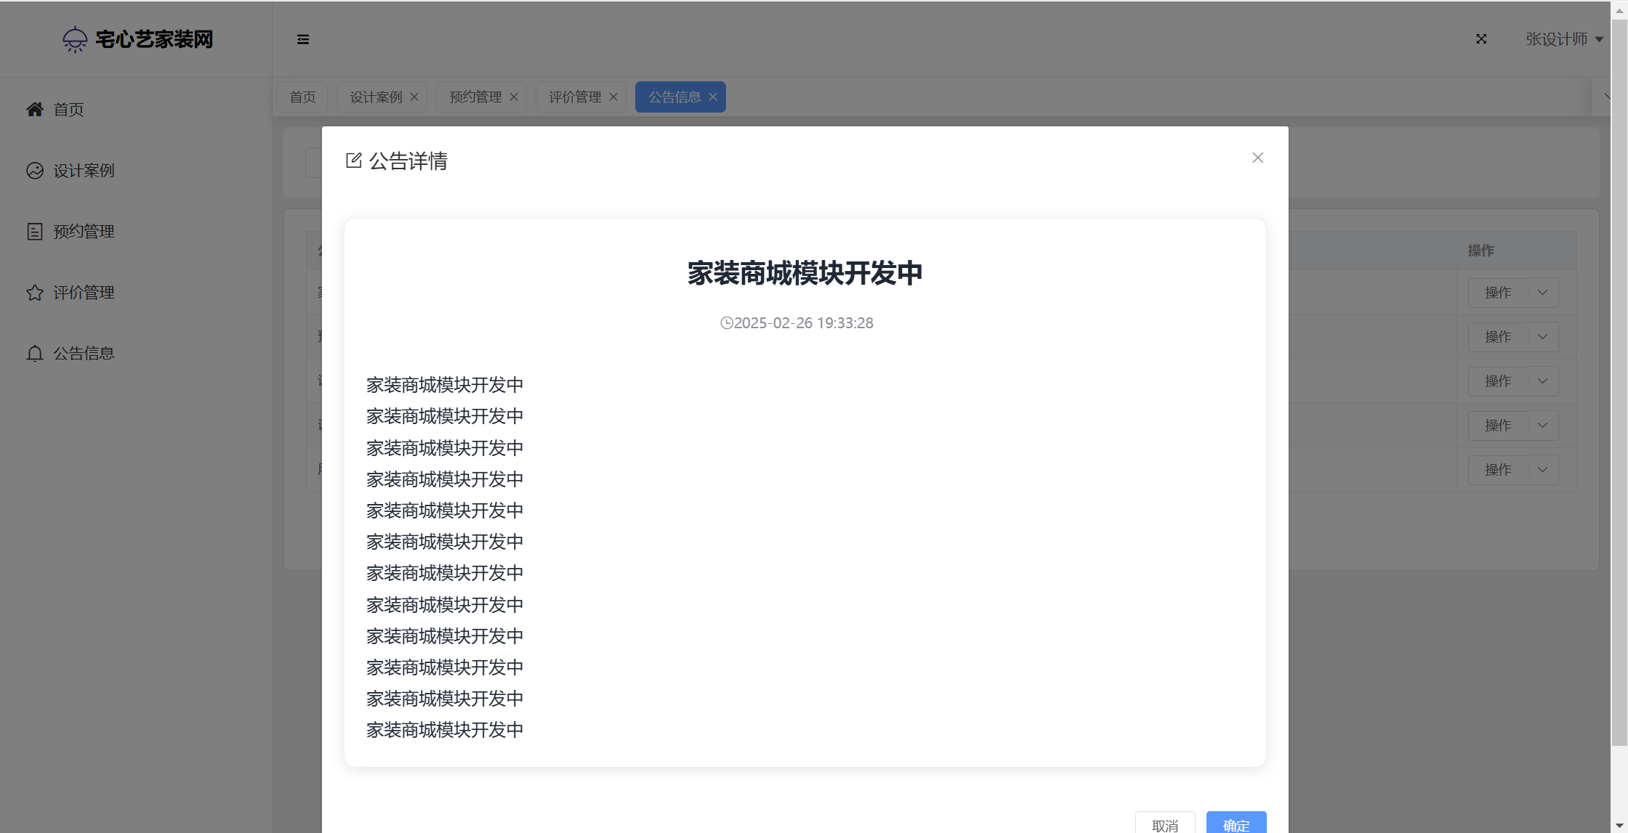Close the 评价管理 tab
Viewport: 1628px width, 833px height.
click(x=613, y=97)
